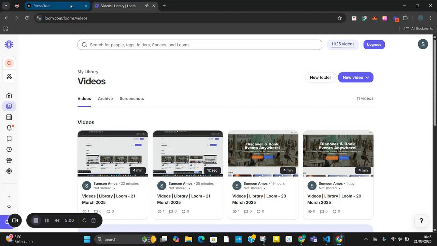Viewport: 437px width, 246px height.
Task: Click the rewind button on the recording bar
Action: (x=57, y=221)
